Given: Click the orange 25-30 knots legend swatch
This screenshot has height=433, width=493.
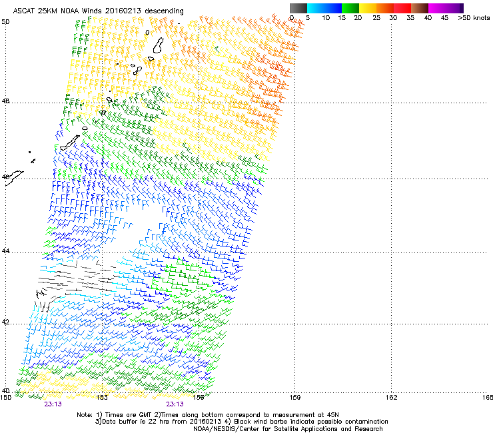Looking at the screenshot, I should tap(385, 8).
